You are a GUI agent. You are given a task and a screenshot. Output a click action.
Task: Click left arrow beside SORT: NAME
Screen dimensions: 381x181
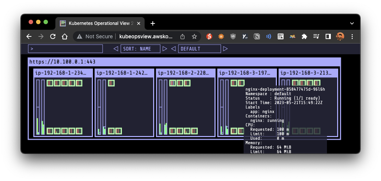click(x=116, y=49)
